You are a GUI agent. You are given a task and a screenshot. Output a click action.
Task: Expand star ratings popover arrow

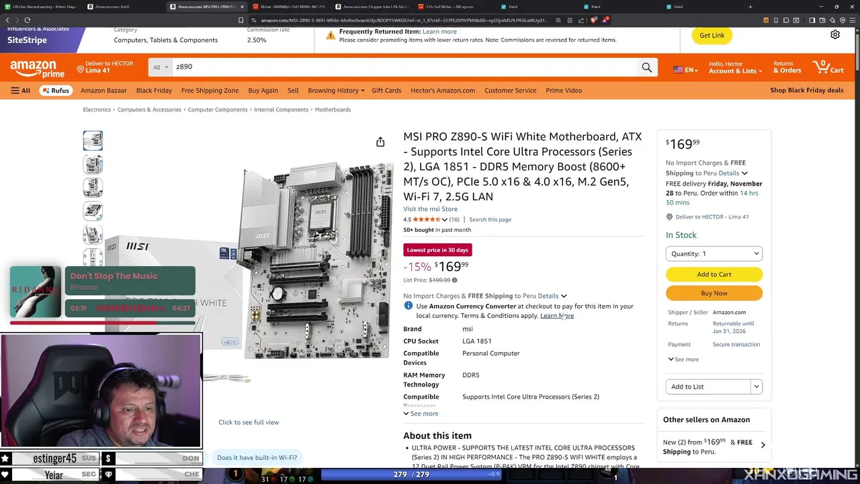(x=444, y=220)
